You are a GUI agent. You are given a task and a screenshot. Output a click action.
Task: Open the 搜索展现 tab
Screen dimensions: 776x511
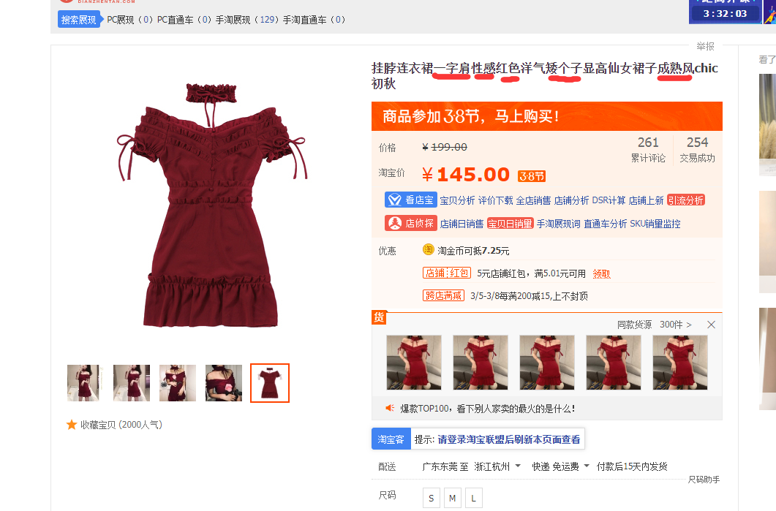click(79, 20)
